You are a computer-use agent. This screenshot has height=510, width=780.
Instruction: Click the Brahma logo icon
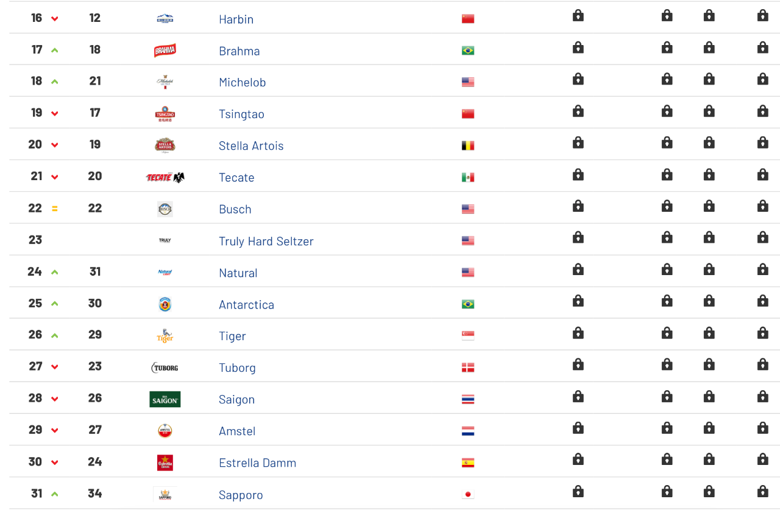point(165,51)
